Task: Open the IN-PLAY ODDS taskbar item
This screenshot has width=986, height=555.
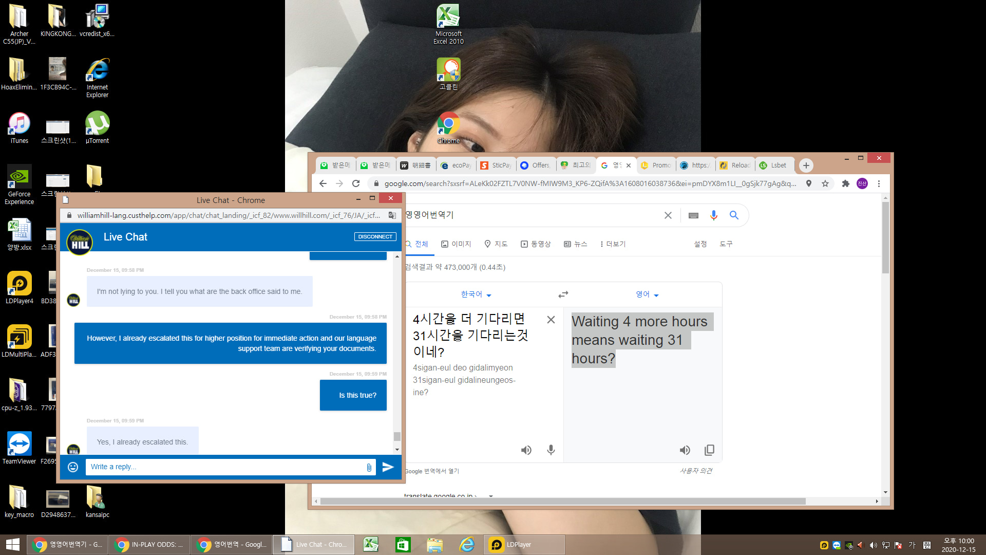Action: 149,545
